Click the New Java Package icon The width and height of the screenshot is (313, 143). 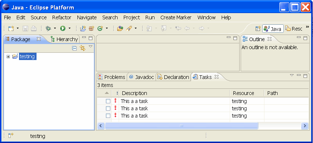point(91,28)
